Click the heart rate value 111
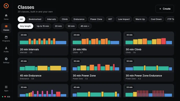Screen dimensions: 180x101 point(8,97)
